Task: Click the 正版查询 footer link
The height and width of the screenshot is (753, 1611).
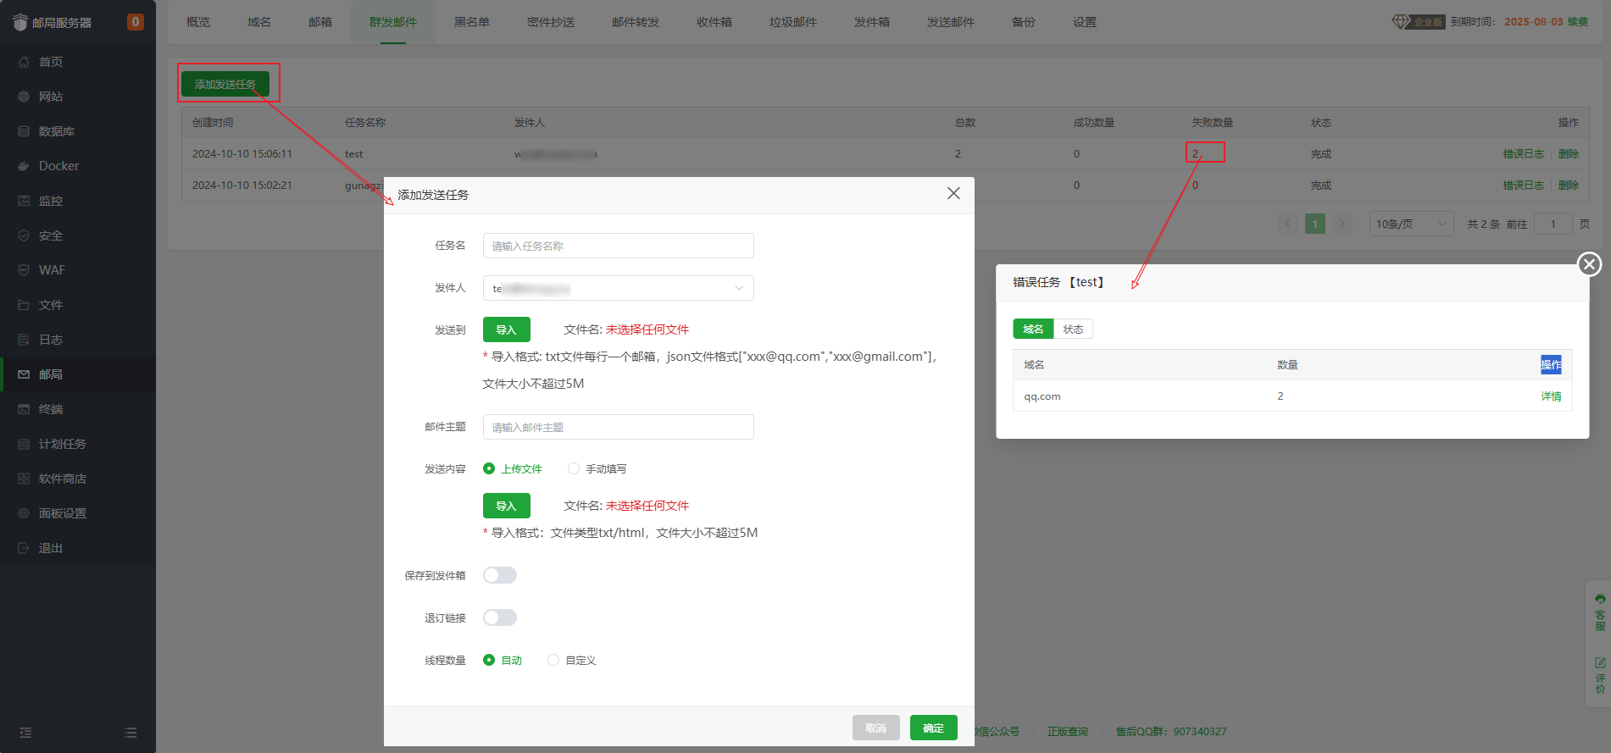Action: click(1068, 731)
